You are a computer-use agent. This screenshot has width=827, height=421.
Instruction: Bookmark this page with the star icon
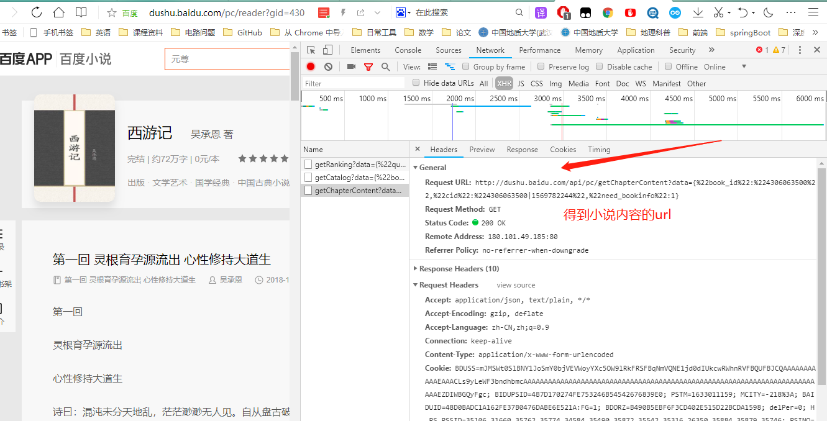click(112, 12)
